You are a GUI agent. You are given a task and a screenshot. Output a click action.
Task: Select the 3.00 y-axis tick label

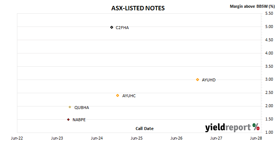(x=269, y=79)
